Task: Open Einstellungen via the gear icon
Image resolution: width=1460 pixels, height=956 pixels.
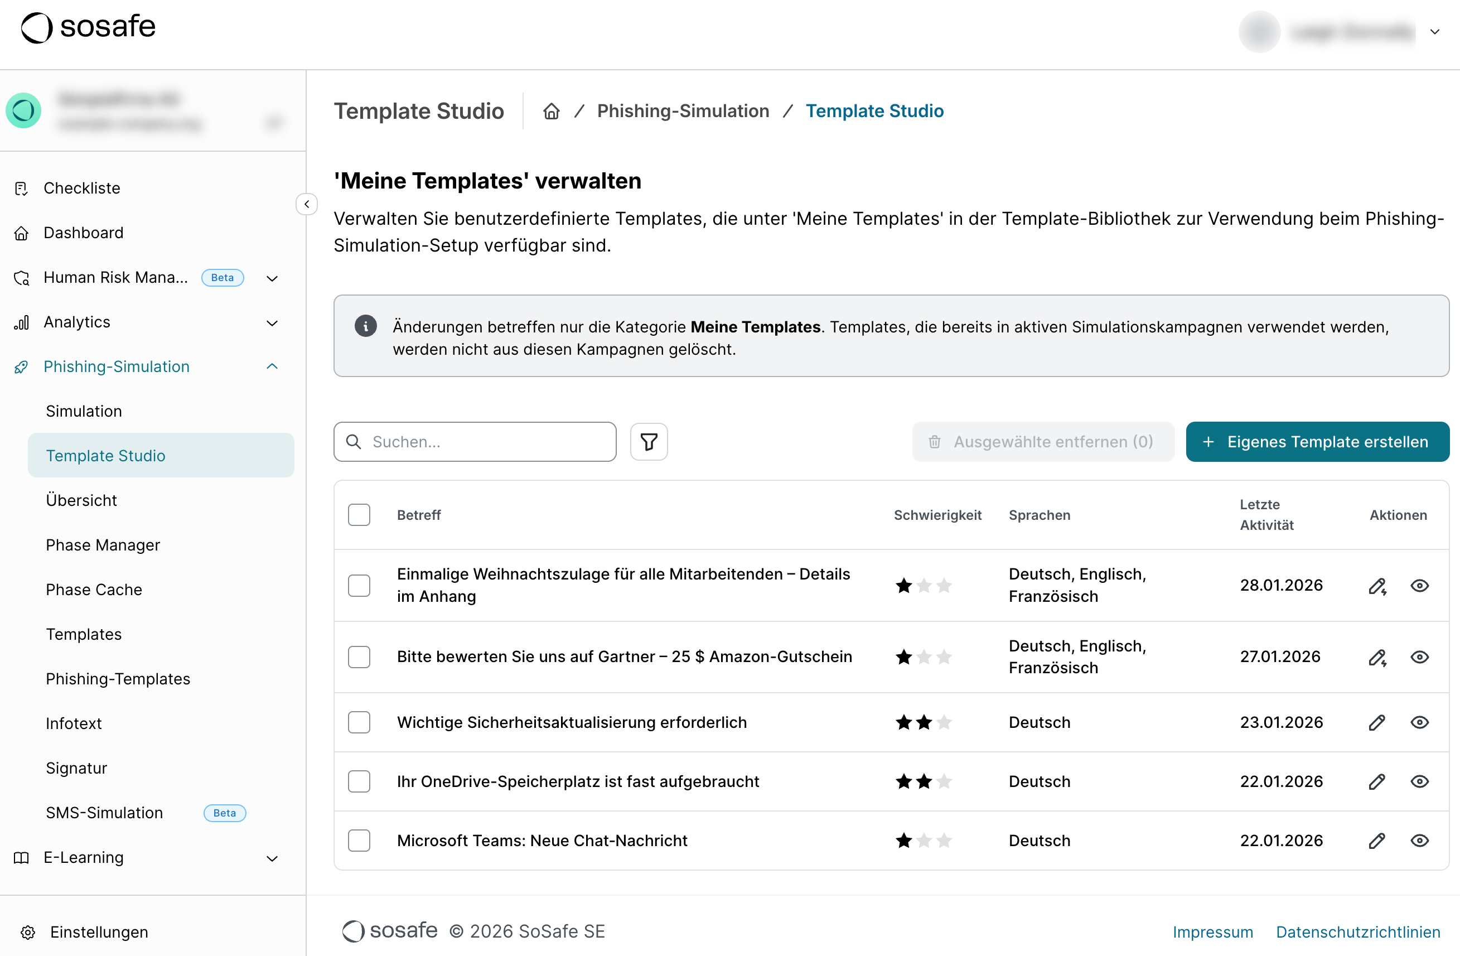Action: click(28, 932)
